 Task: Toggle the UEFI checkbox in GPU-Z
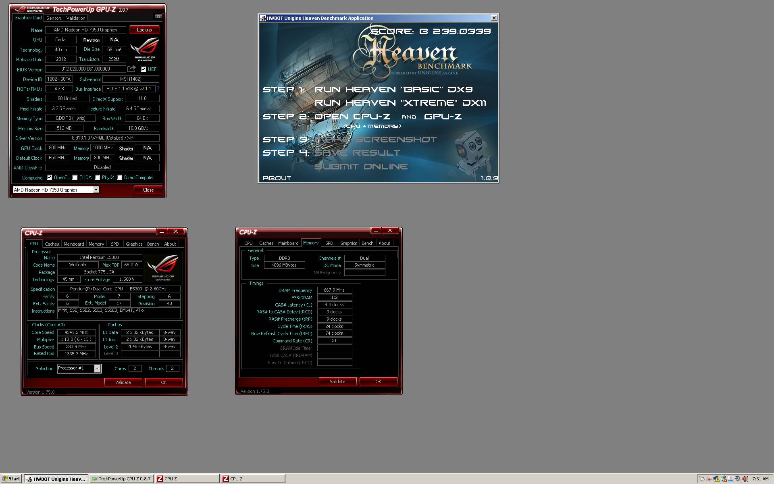pyautogui.click(x=143, y=69)
